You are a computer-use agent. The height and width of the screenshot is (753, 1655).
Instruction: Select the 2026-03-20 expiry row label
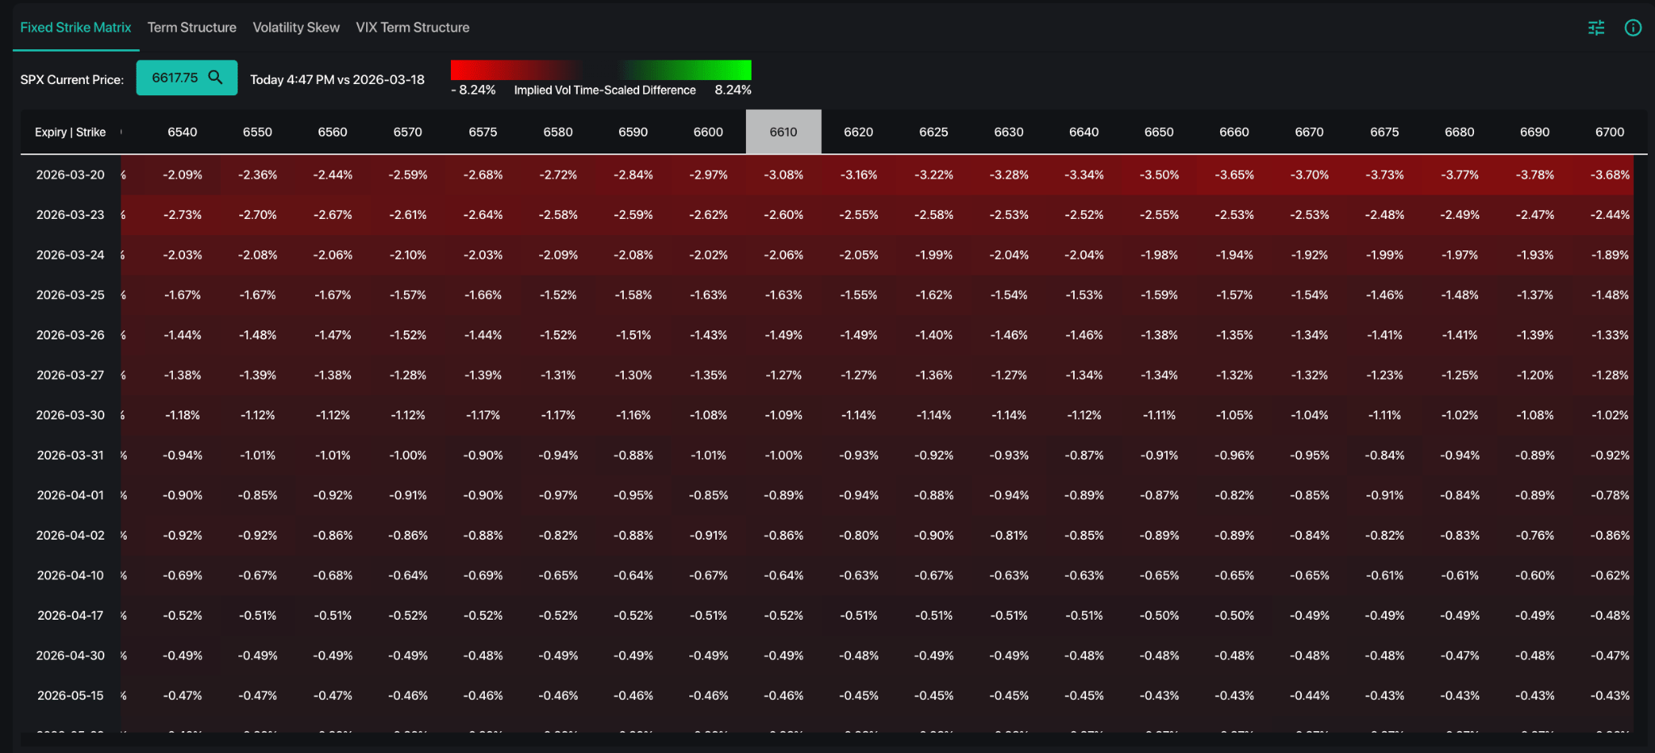coord(70,175)
